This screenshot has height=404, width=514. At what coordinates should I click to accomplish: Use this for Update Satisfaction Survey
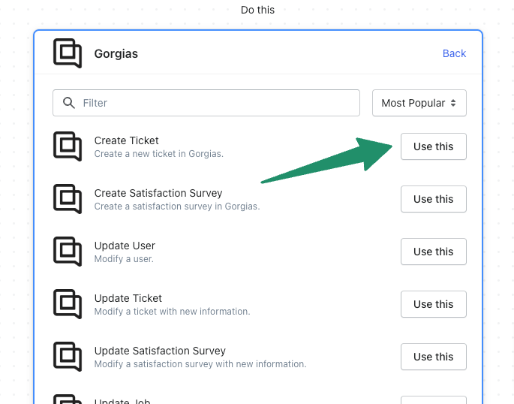tap(434, 357)
